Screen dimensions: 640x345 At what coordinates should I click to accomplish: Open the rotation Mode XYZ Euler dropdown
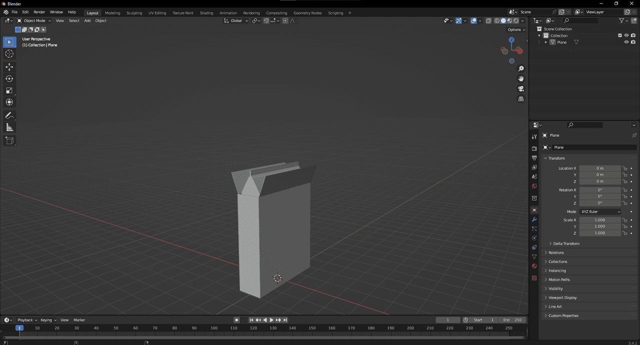coord(600,211)
